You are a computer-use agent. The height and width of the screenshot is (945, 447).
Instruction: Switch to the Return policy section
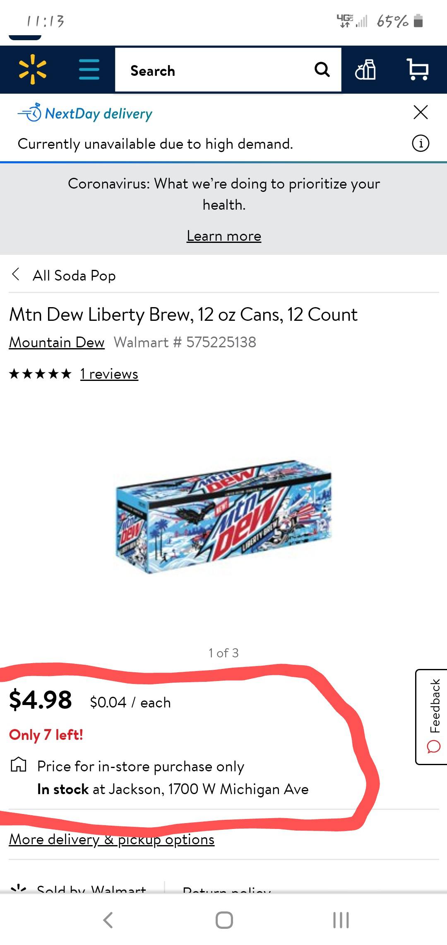(x=227, y=891)
